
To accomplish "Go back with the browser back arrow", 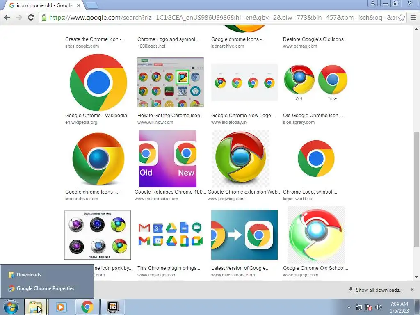I will pyautogui.click(x=7, y=17).
